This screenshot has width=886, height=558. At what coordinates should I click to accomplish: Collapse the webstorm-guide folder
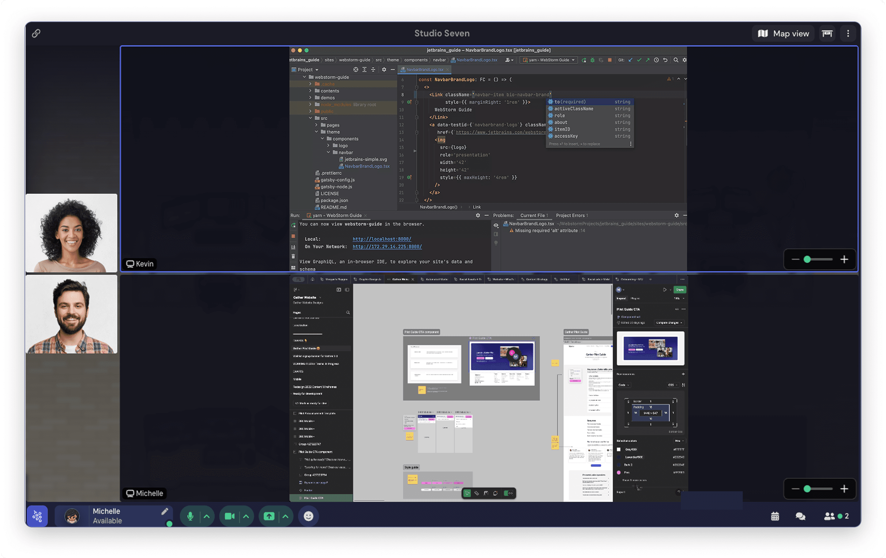tap(304, 77)
